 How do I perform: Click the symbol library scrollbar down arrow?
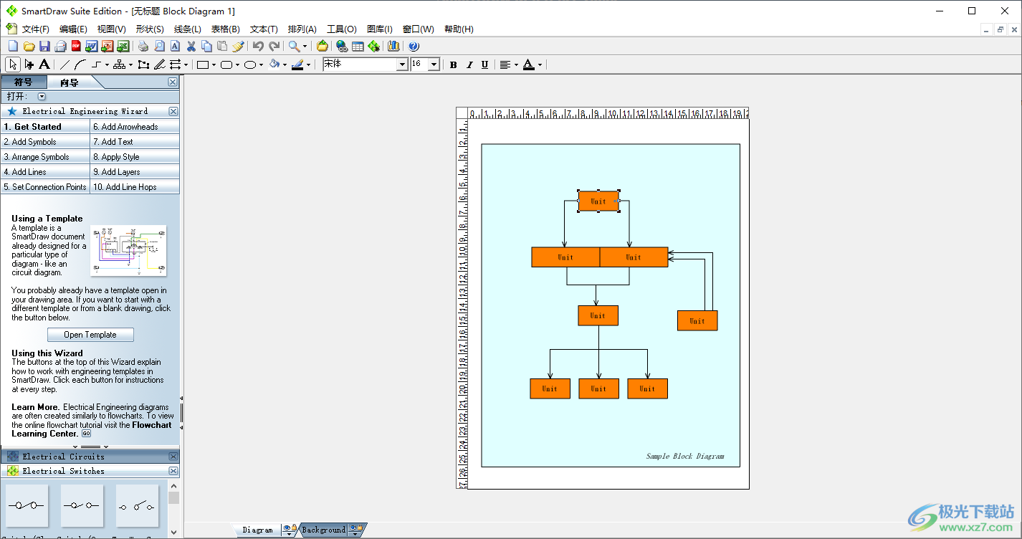173,533
